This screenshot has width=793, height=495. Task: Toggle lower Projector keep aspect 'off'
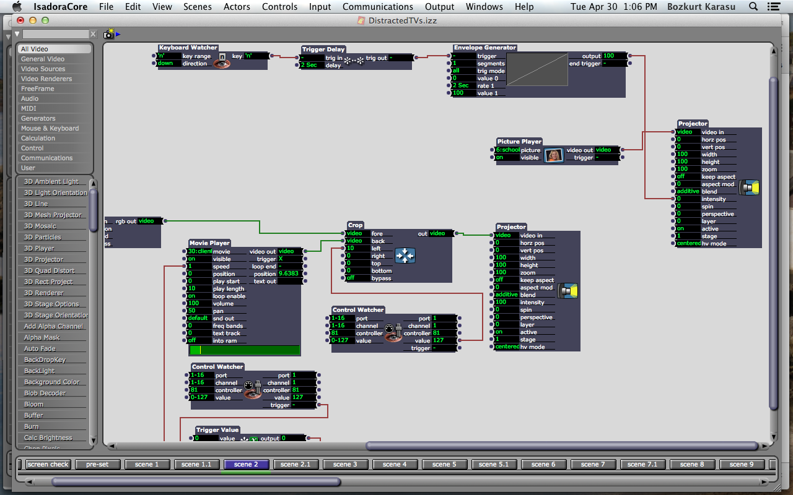click(x=507, y=280)
